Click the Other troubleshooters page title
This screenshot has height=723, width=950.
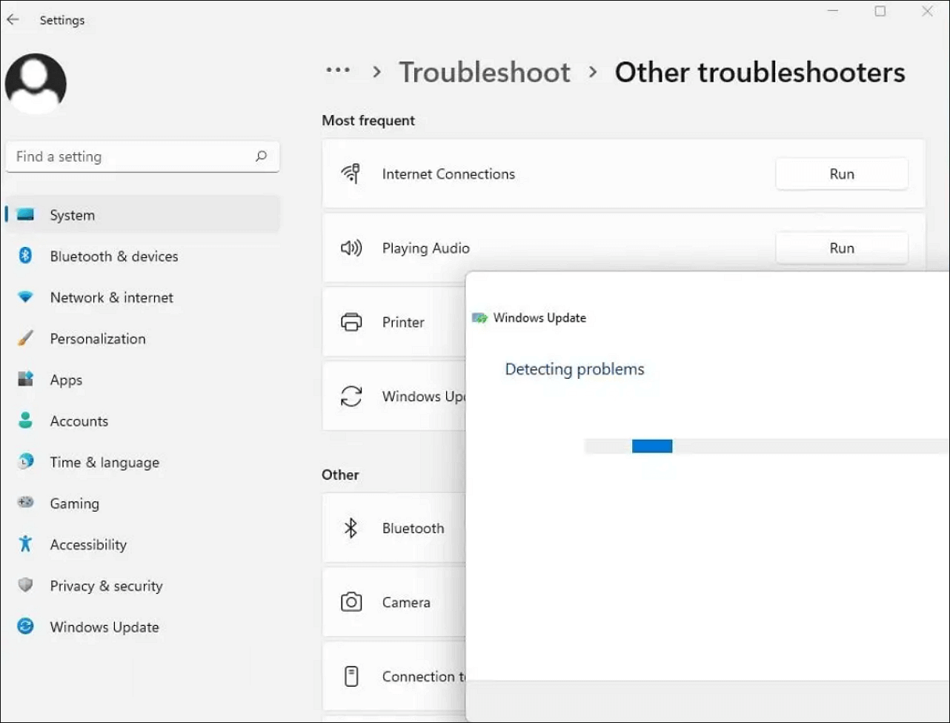click(760, 72)
